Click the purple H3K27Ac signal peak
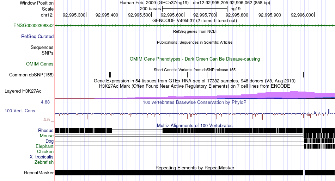The height and width of the screenshot is (181, 335). (295, 95)
